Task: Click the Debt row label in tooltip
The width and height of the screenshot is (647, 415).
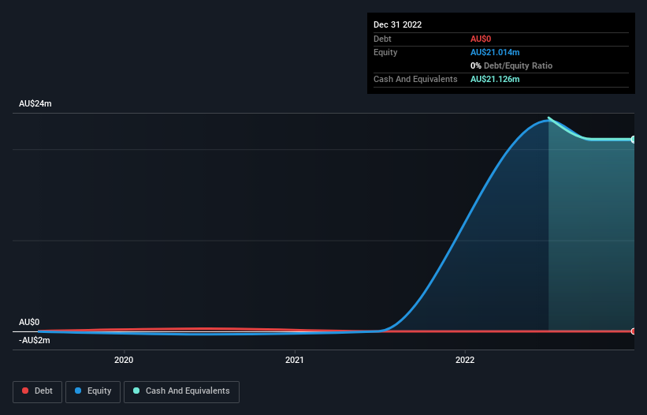Action: [x=382, y=39]
